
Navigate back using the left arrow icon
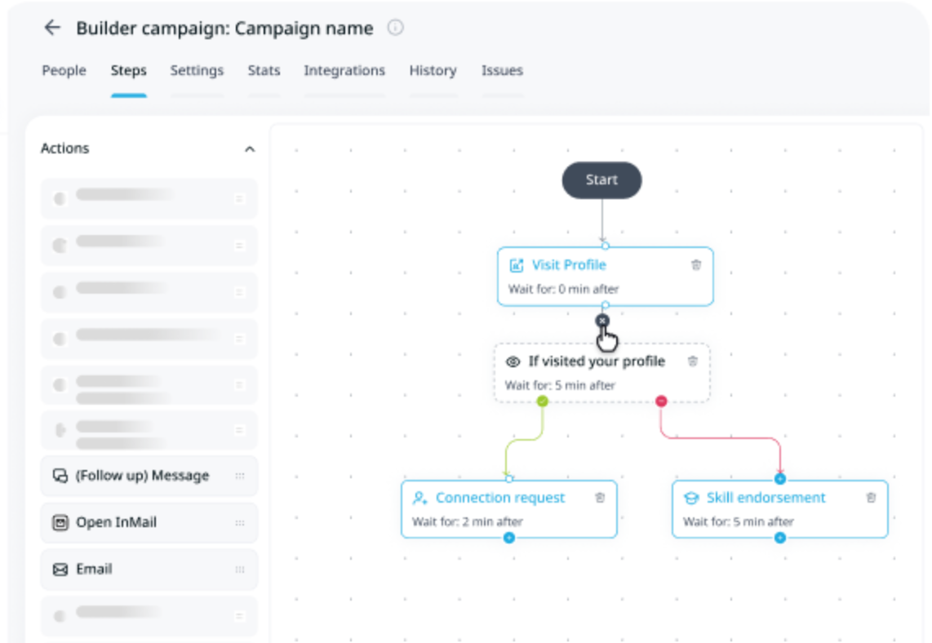tap(52, 27)
